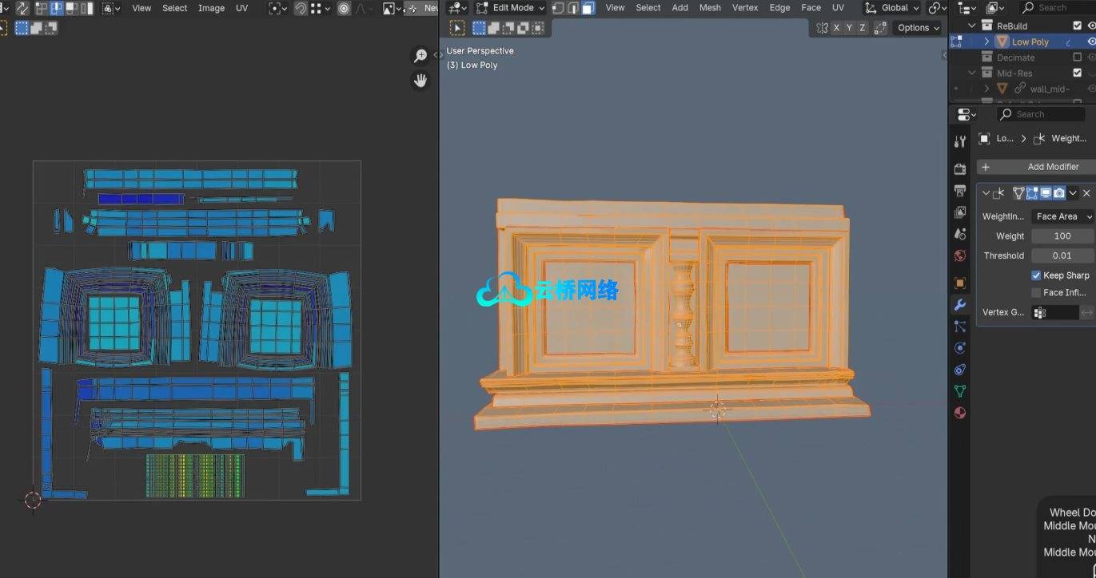Open the Tool properties tab icon
The width and height of the screenshot is (1096, 578).
(960, 141)
